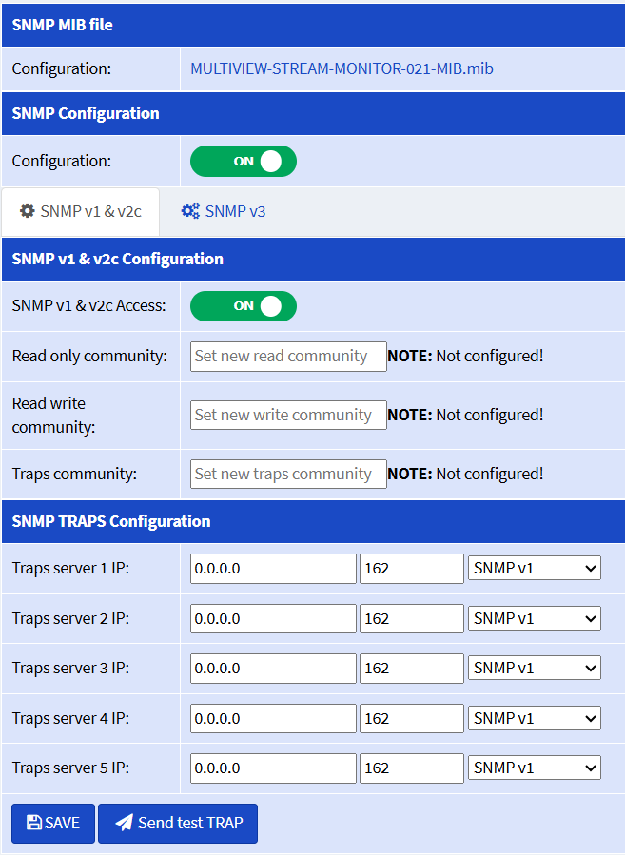Edit the Traps server 3 port field

412,669
